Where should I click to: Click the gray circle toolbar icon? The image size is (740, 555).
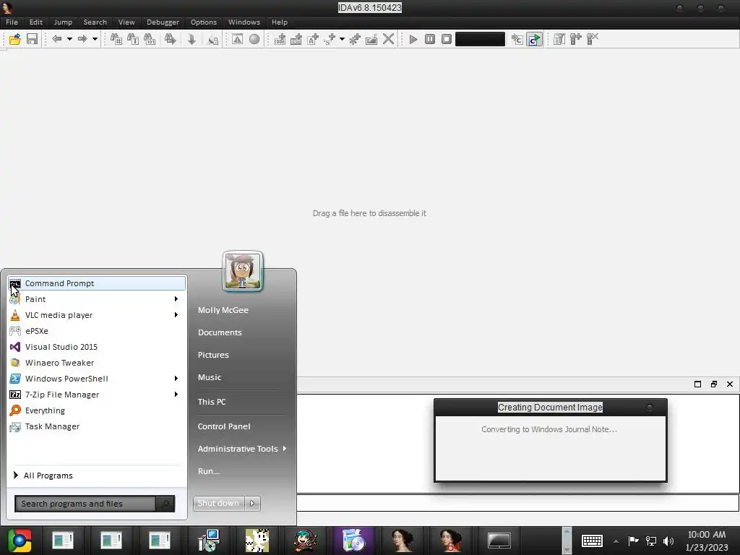(254, 39)
